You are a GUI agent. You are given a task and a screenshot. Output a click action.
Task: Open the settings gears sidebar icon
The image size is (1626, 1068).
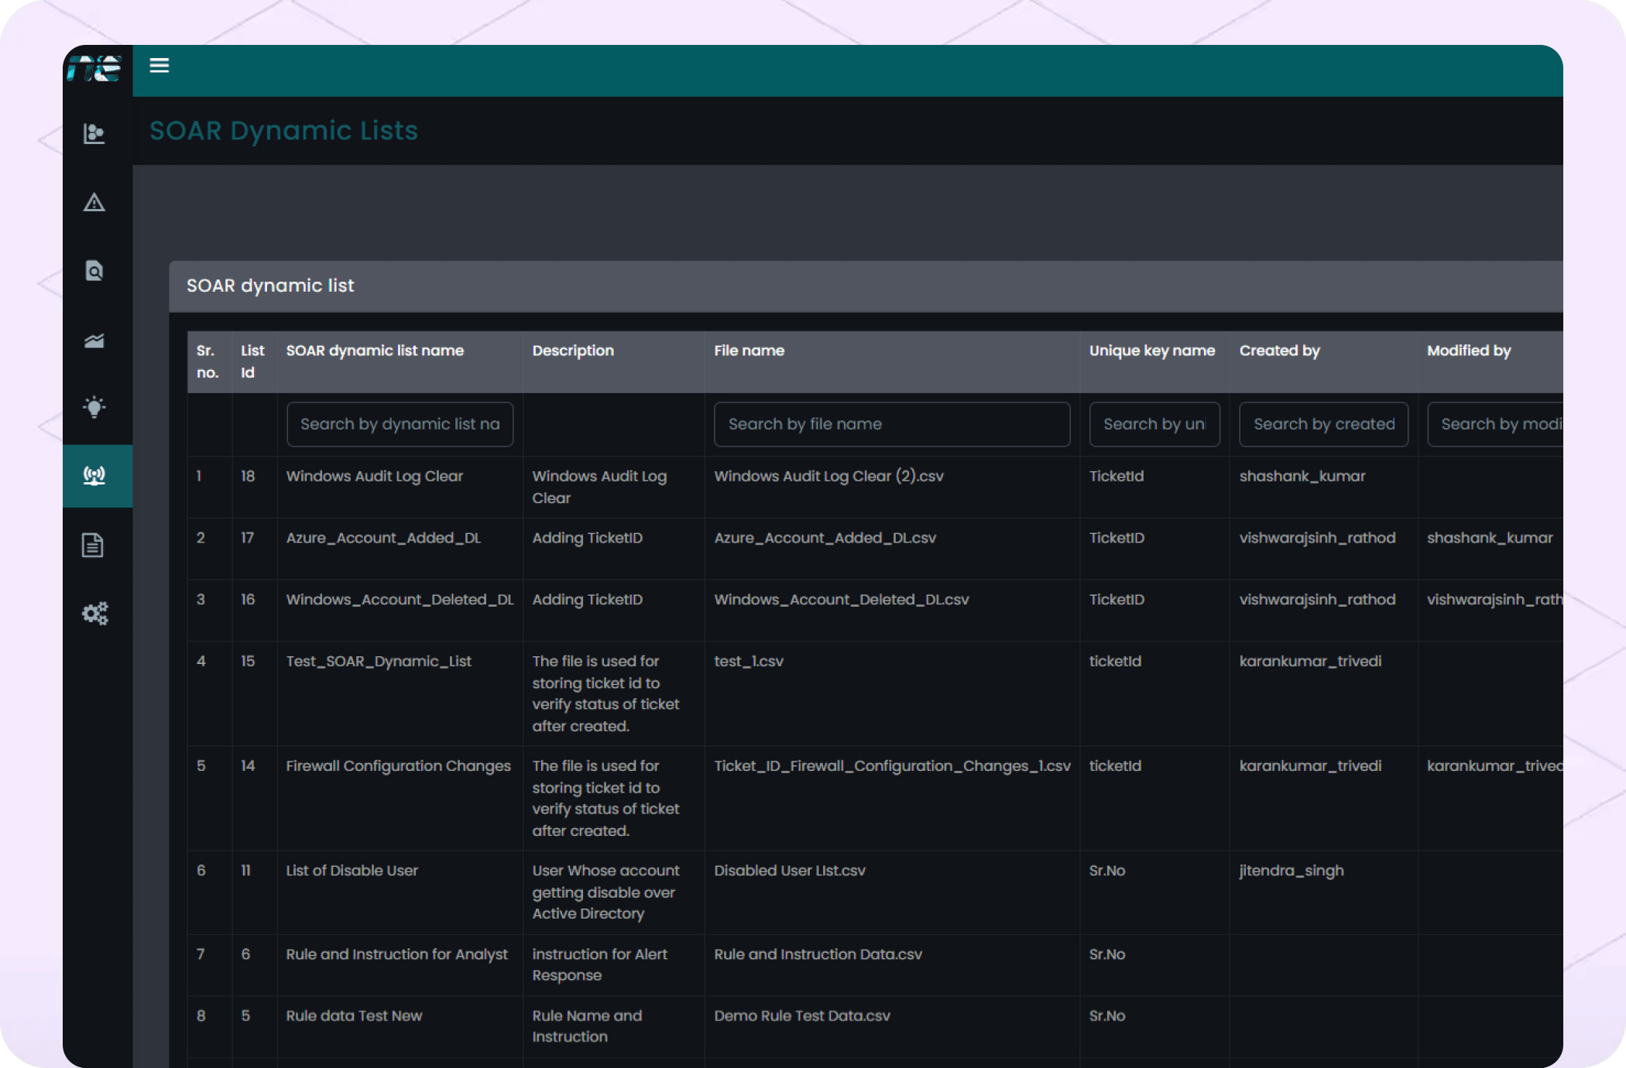94,614
